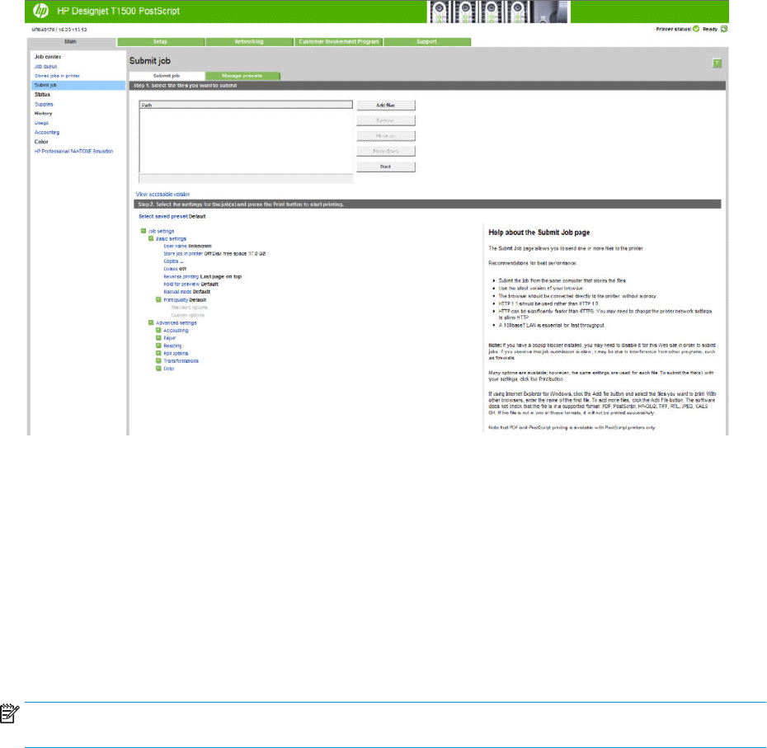
Task: Click the Basic settings label
Action: (x=171, y=238)
